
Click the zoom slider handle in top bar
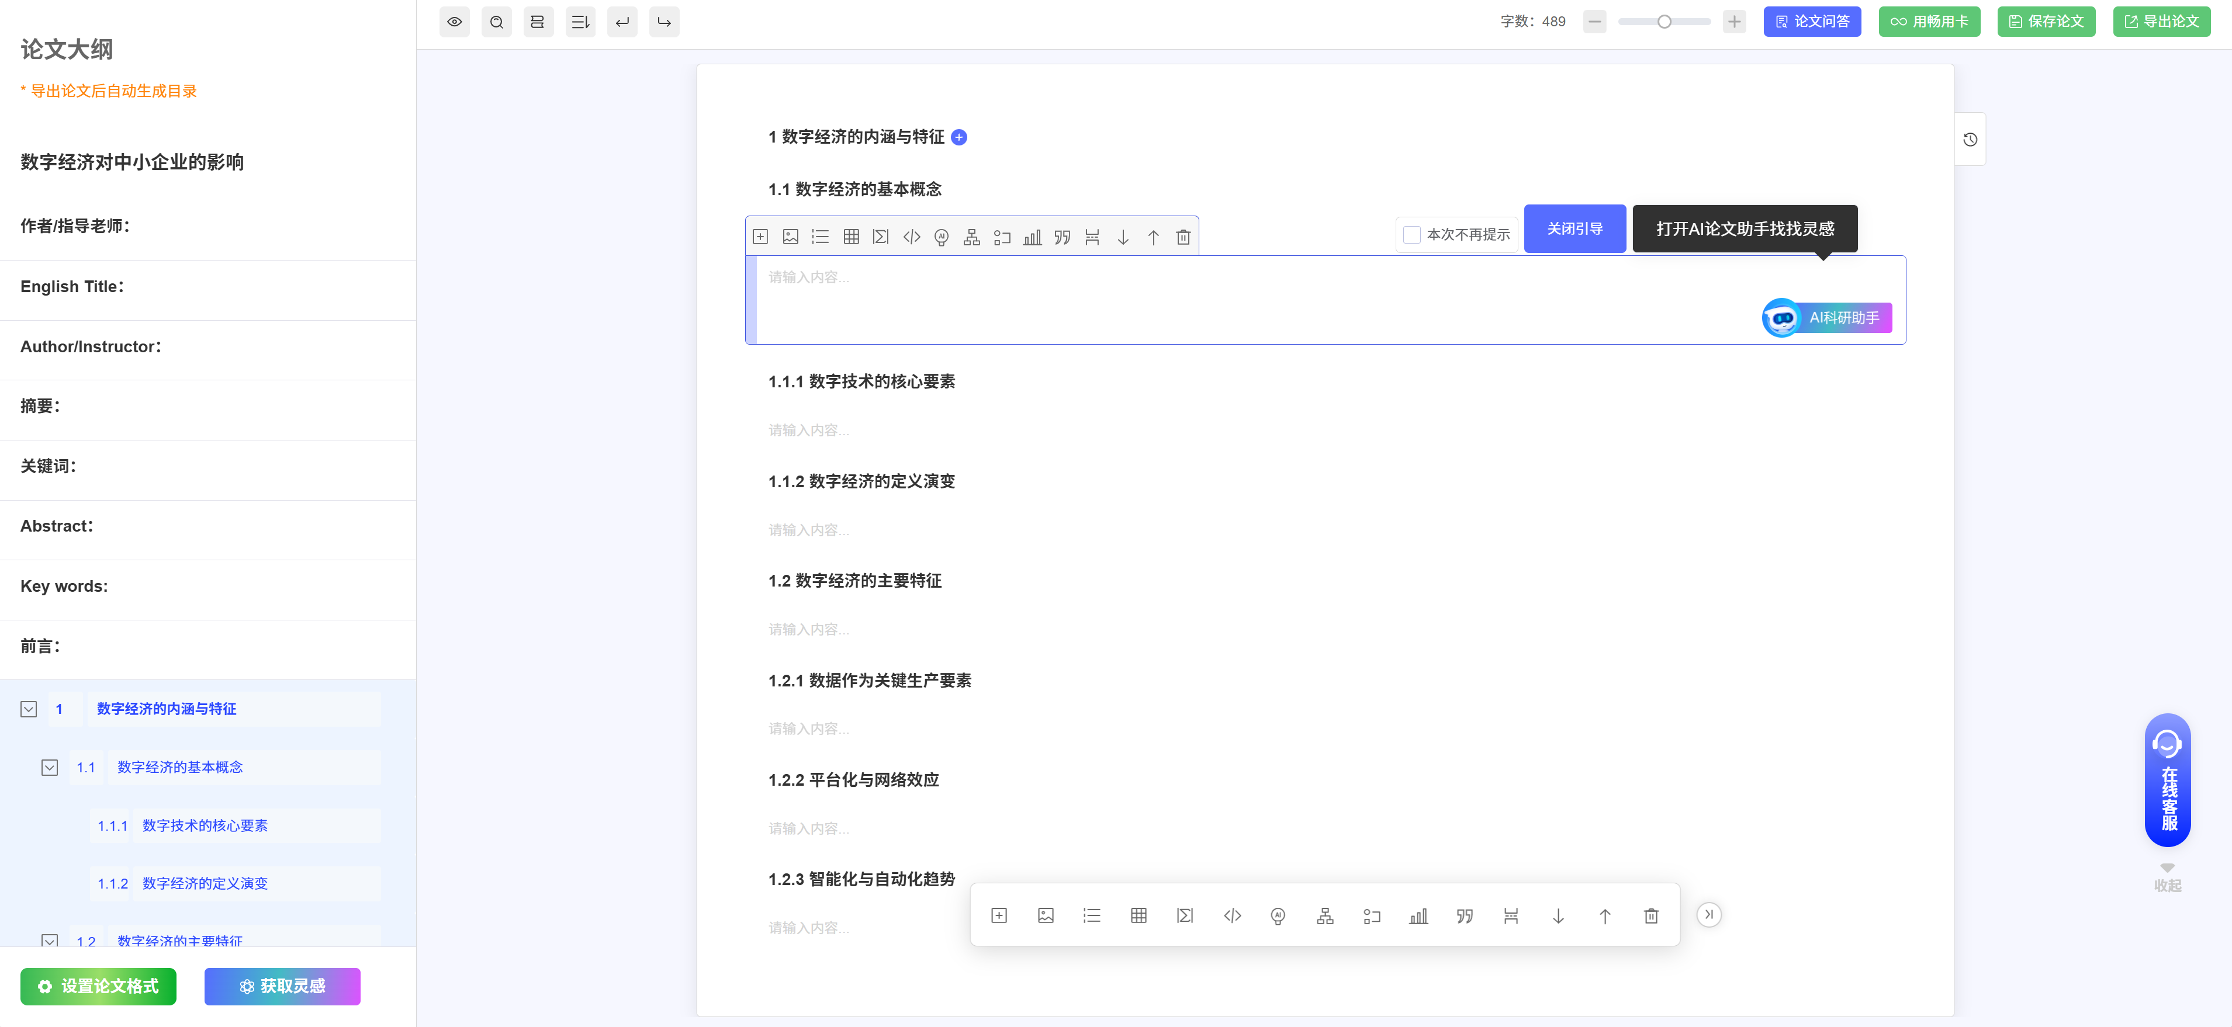1663,22
